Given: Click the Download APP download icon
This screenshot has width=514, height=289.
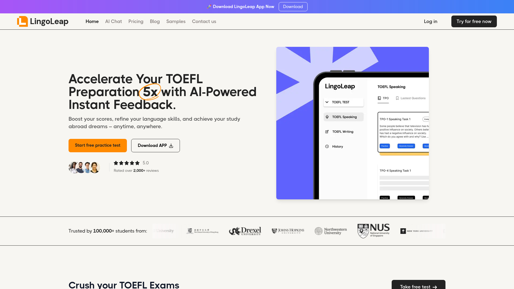Looking at the screenshot, I should [x=171, y=145].
